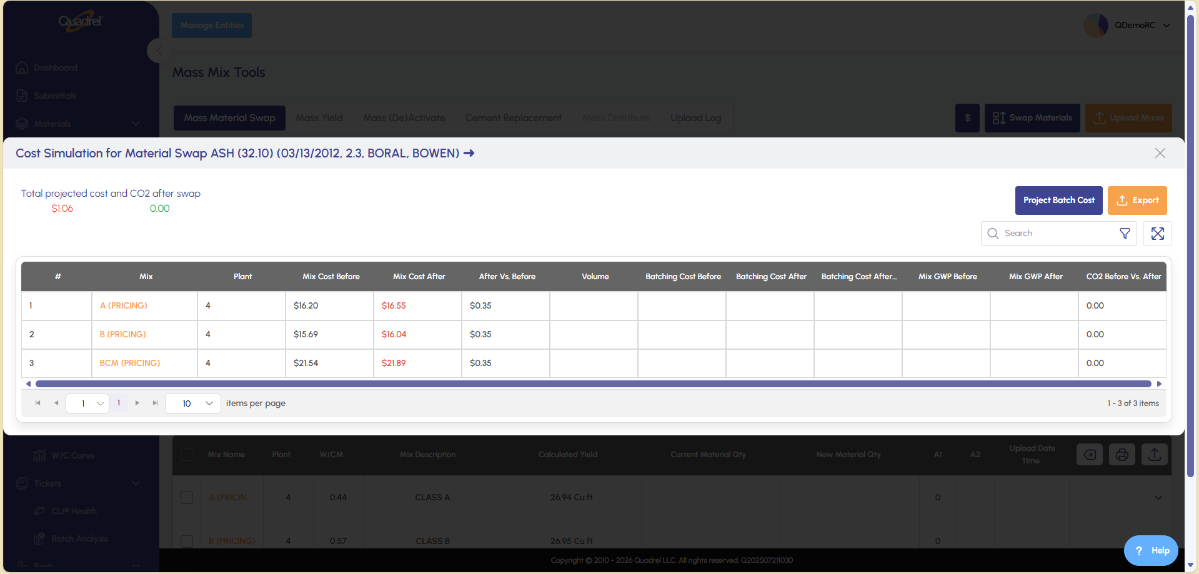
Task: Click the Project Batch Cost button
Action: 1059,200
